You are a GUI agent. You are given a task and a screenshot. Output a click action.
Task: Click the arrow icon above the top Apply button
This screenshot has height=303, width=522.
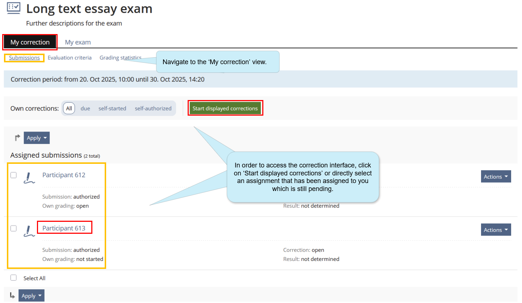click(17, 137)
